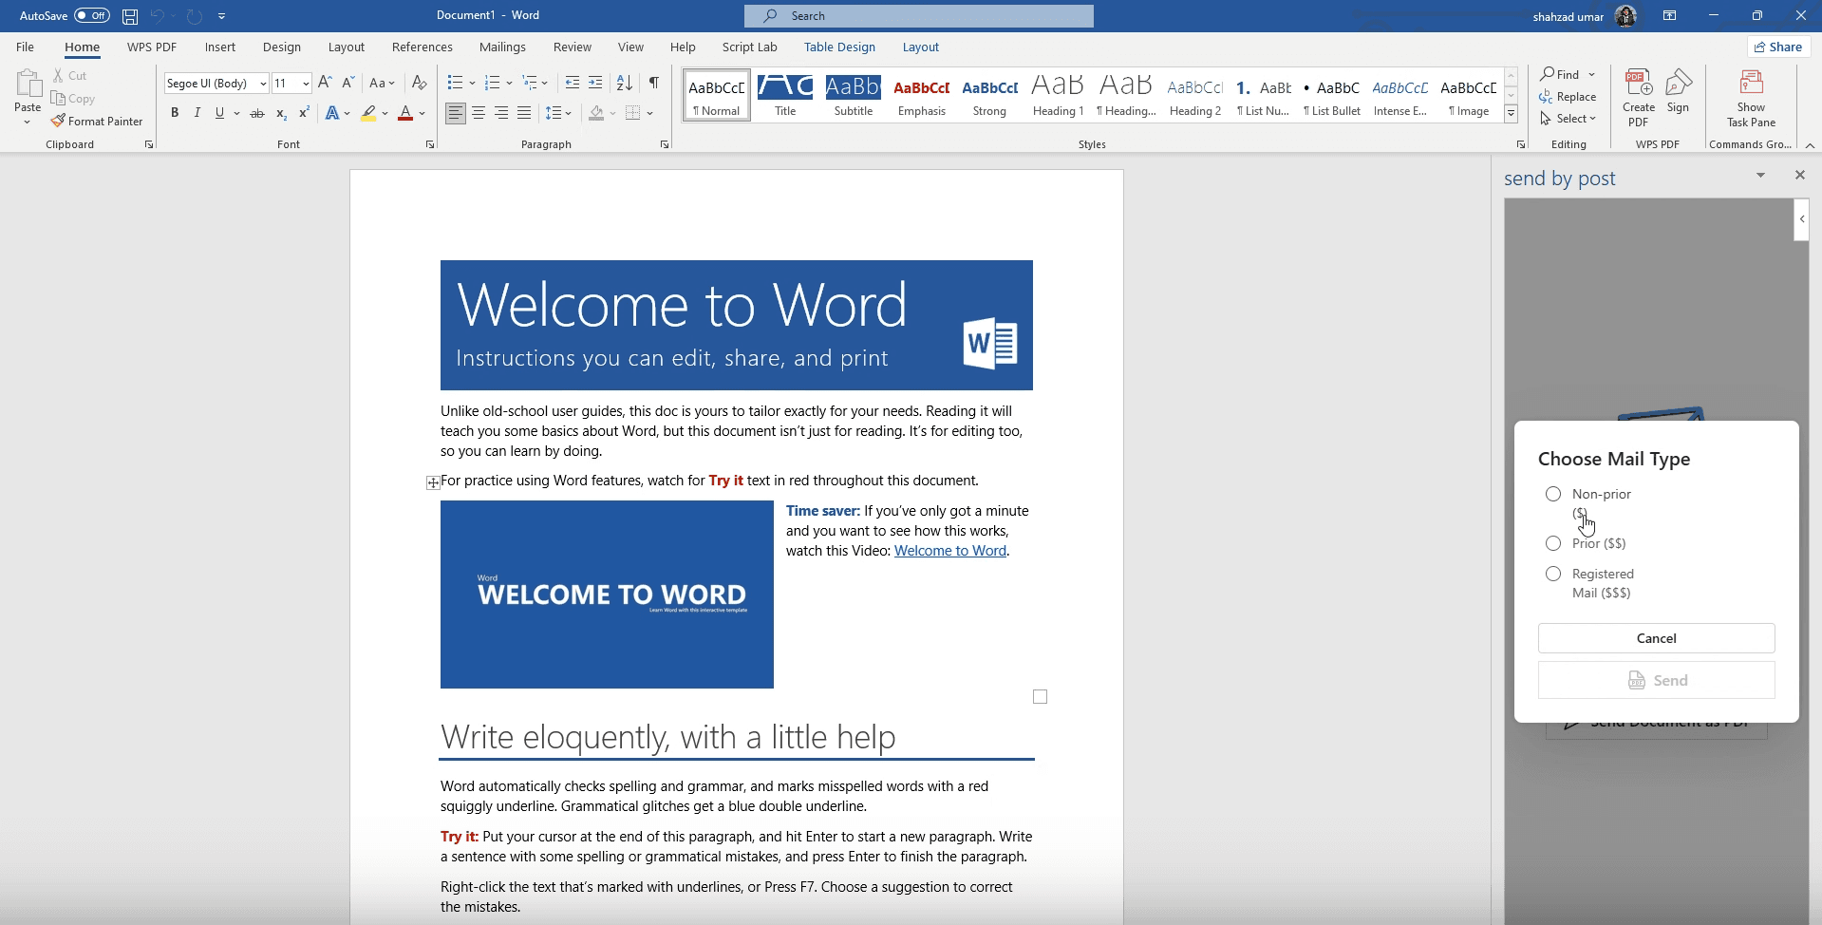Align text left
Screen dimensions: 1822x925
pos(456,113)
